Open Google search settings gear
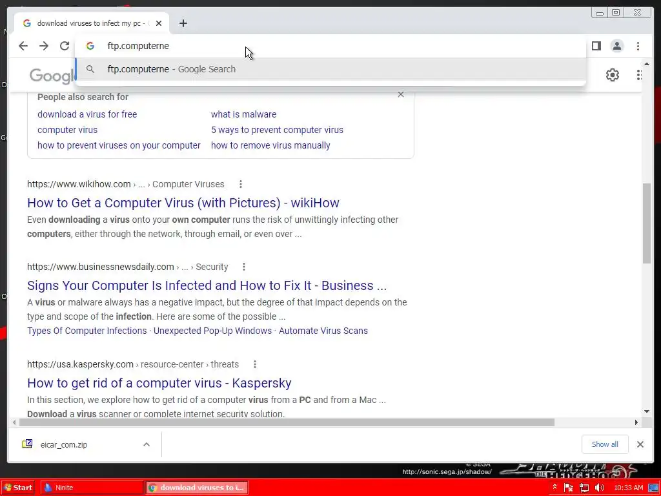Viewport: 661px width, 496px height. pyautogui.click(x=613, y=75)
